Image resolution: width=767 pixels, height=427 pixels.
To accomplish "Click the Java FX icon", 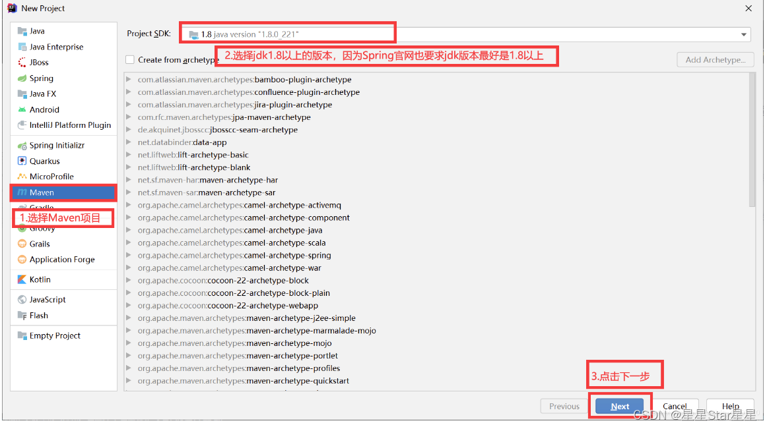I will (x=22, y=94).
